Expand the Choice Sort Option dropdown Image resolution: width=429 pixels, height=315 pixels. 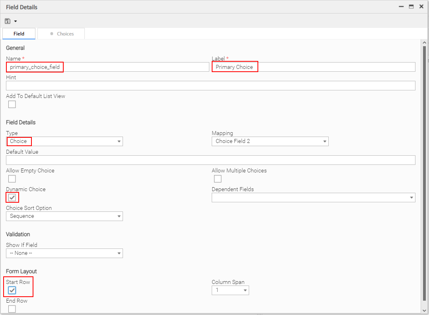[x=64, y=216]
